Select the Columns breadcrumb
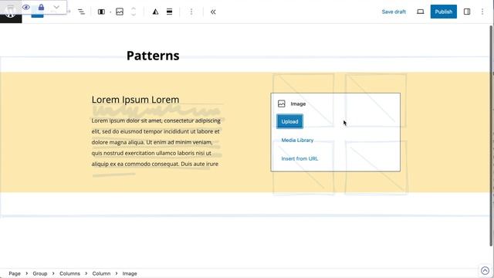Screen dimensions: 494x278 point(69,273)
